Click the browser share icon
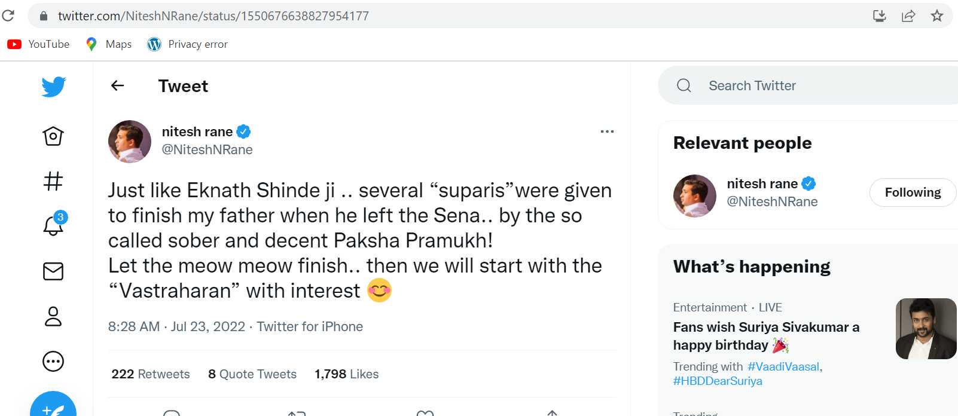The image size is (958, 416). 908,16
